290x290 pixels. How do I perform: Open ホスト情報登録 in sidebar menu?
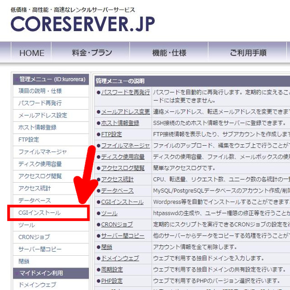click(x=51, y=127)
